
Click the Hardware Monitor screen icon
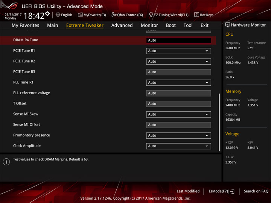(x=228, y=25)
